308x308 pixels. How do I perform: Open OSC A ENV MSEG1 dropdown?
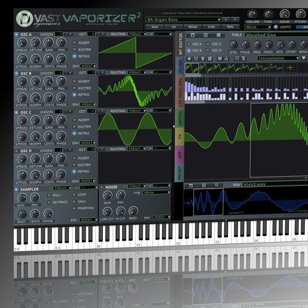(88, 66)
